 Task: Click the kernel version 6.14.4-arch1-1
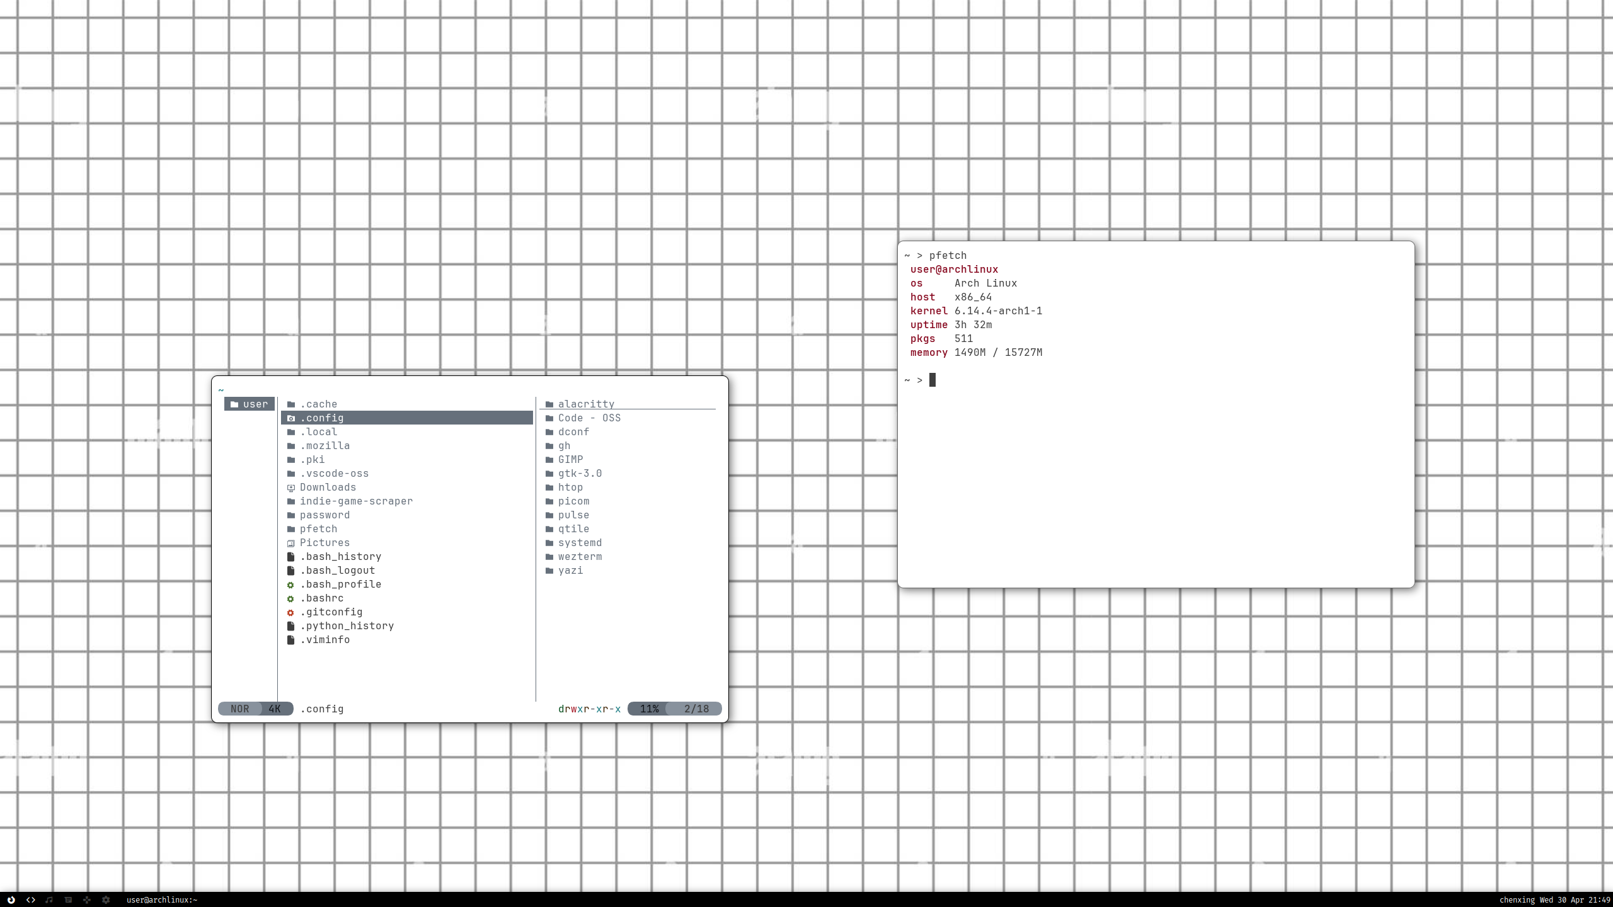pyautogui.click(x=998, y=311)
